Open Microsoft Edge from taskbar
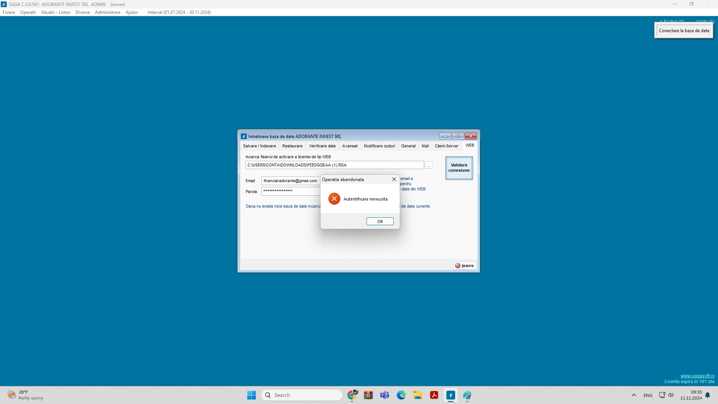718x404 pixels. (x=401, y=395)
